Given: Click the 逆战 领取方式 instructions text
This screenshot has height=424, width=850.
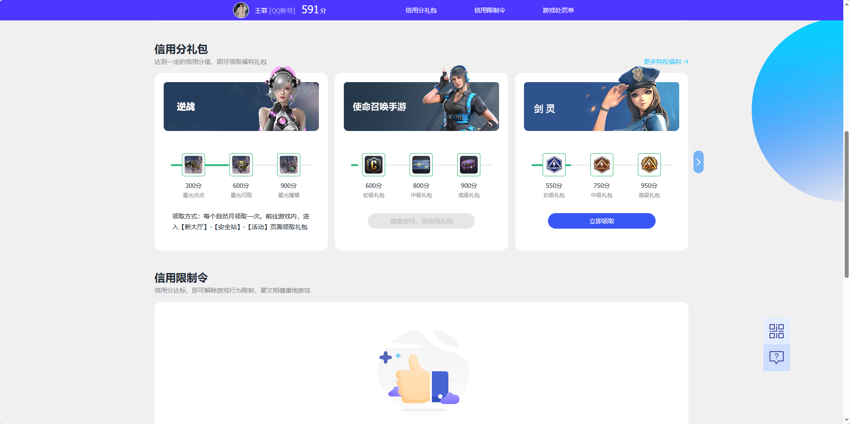Looking at the screenshot, I should [241, 222].
